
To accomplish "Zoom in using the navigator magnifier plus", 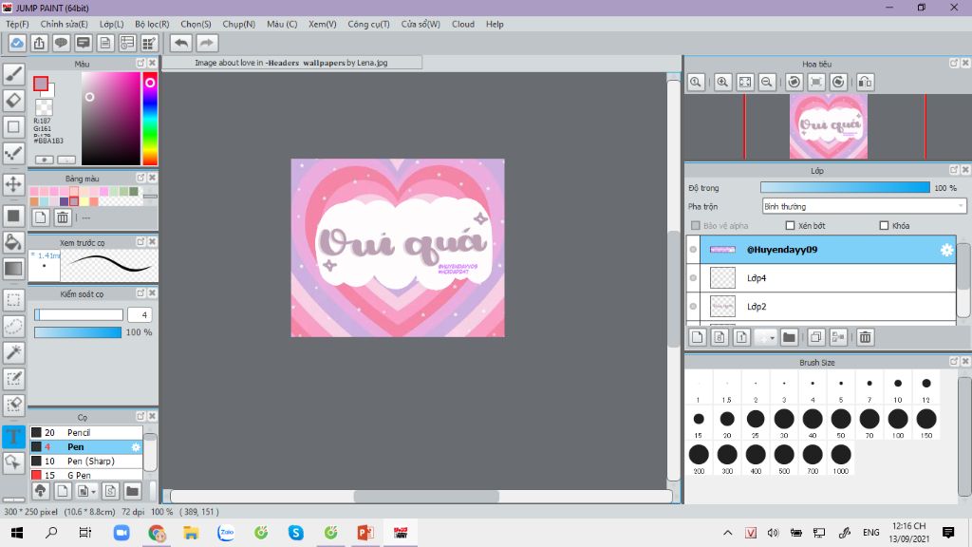I will tap(723, 83).
